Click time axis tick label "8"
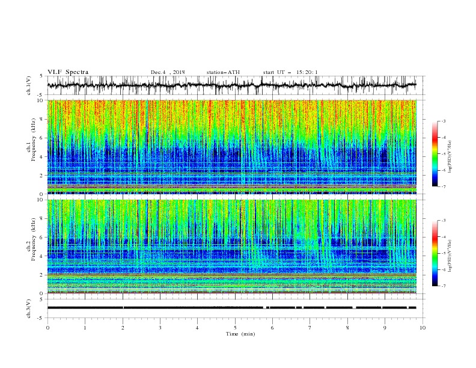The width and height of the screenshot is (476, 368). [347, 328]
